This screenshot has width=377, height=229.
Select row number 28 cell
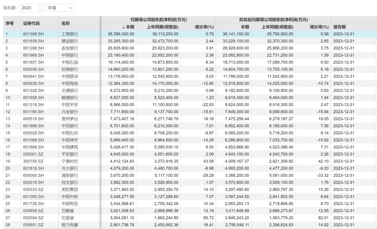8,225
